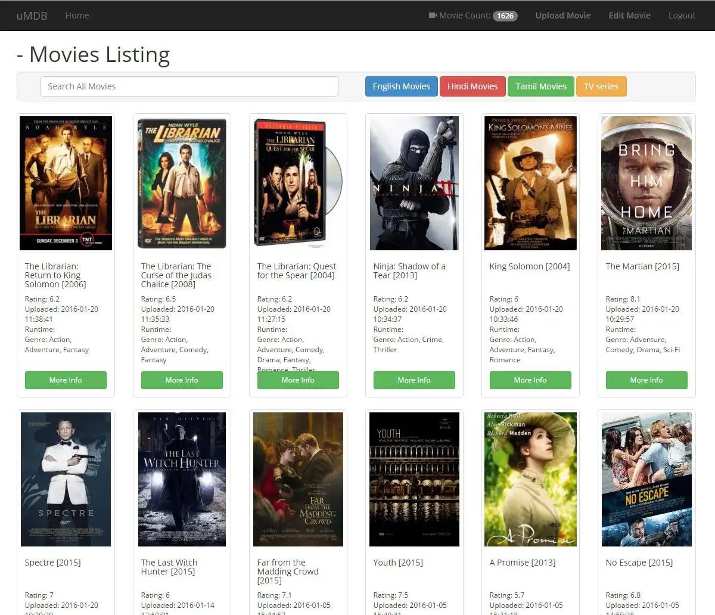Viewport: 715px width, 615px height.
Task: Go to the Home page
Action: [x=77, y=15]
